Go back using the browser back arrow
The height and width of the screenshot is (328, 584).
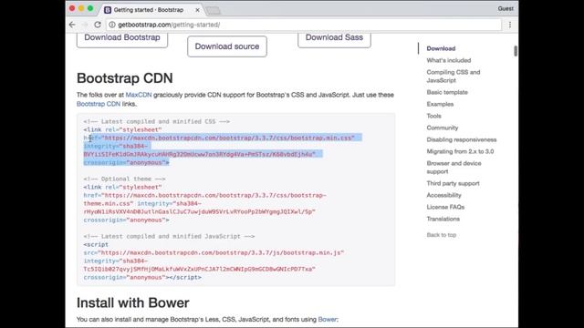[x=72, y=25]
